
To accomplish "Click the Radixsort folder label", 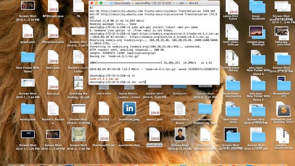I will pyautogui.click(x=180, y=94).
